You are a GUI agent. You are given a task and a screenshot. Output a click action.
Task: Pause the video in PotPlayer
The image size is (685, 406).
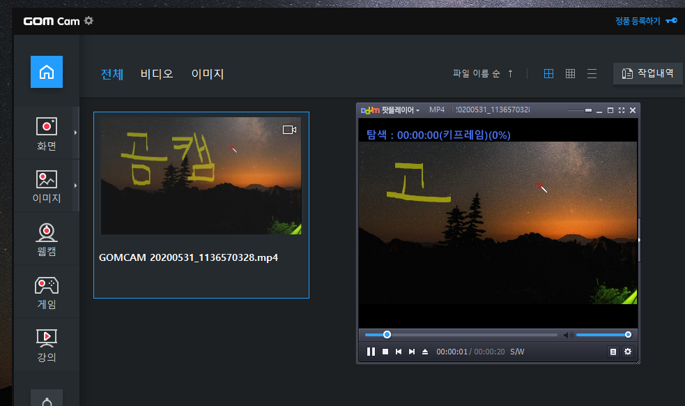tap(371, 352)
